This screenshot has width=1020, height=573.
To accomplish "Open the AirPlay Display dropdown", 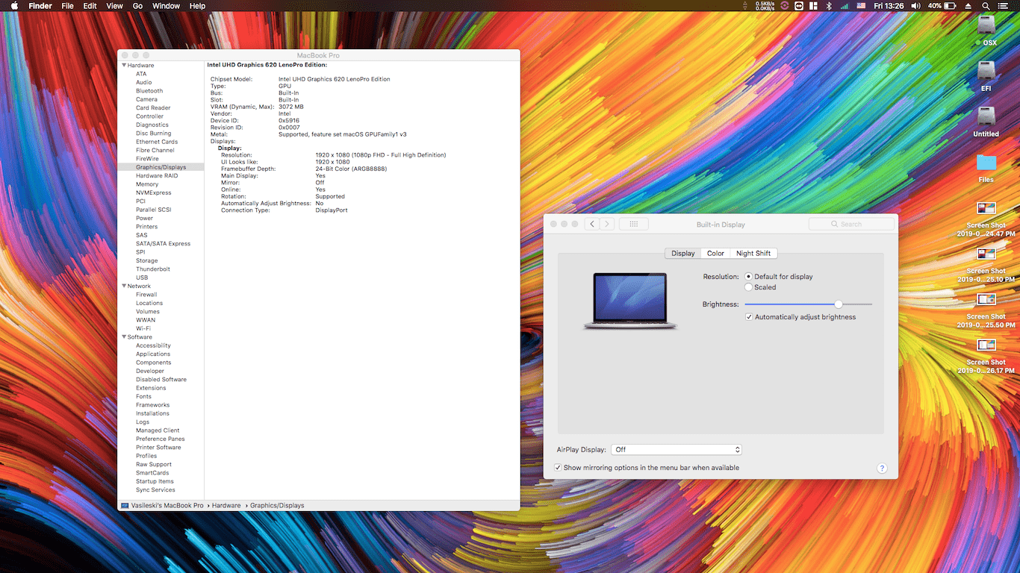I will (x=676, y=450).
